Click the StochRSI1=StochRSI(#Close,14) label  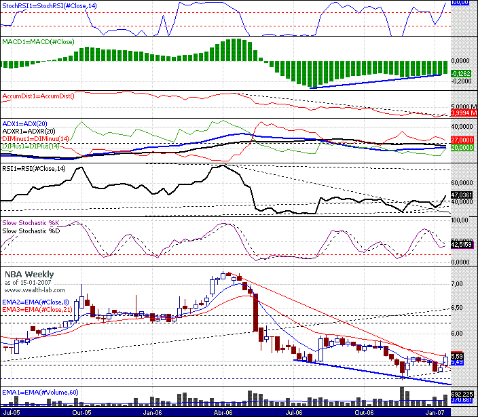pos(50,6)
